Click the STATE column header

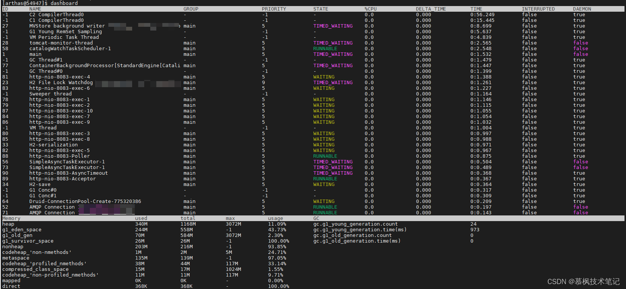click(321, 9)
